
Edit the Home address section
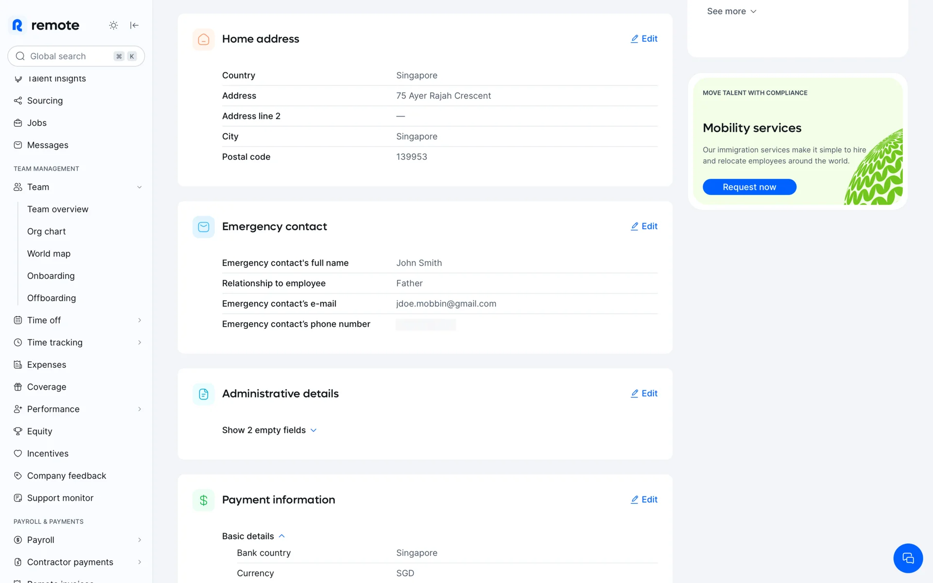[x=644, y=39]
